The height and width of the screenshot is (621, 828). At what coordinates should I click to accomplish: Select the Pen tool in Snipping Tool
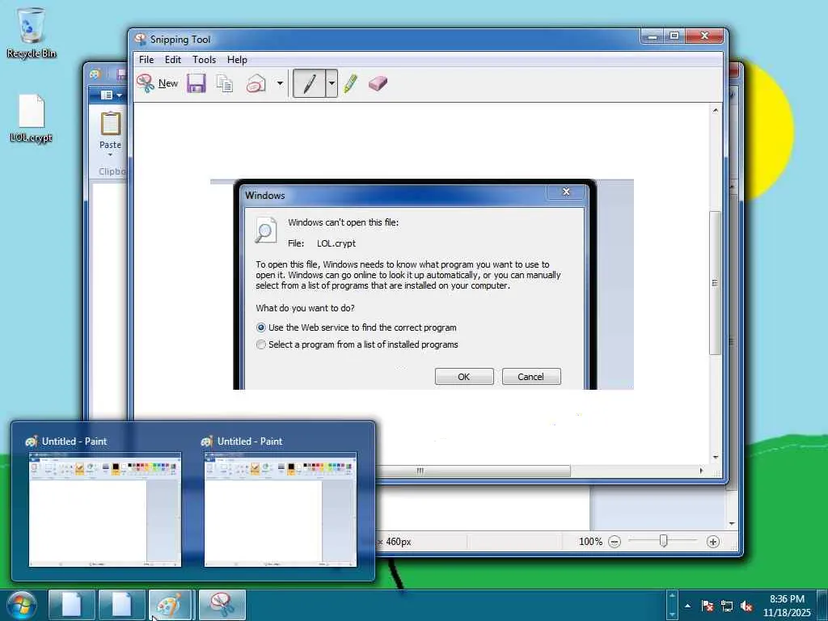coord(310,83)
